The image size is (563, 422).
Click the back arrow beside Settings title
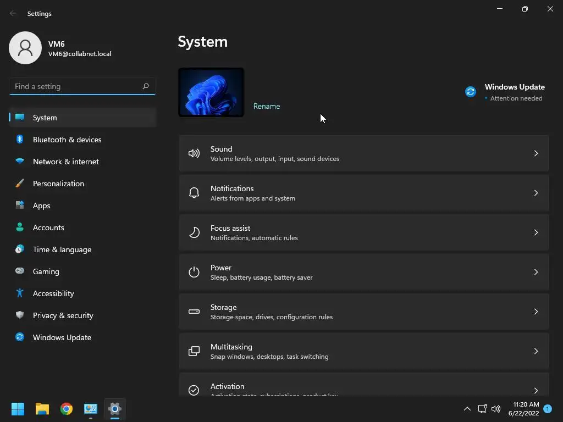tap(13, 13)
